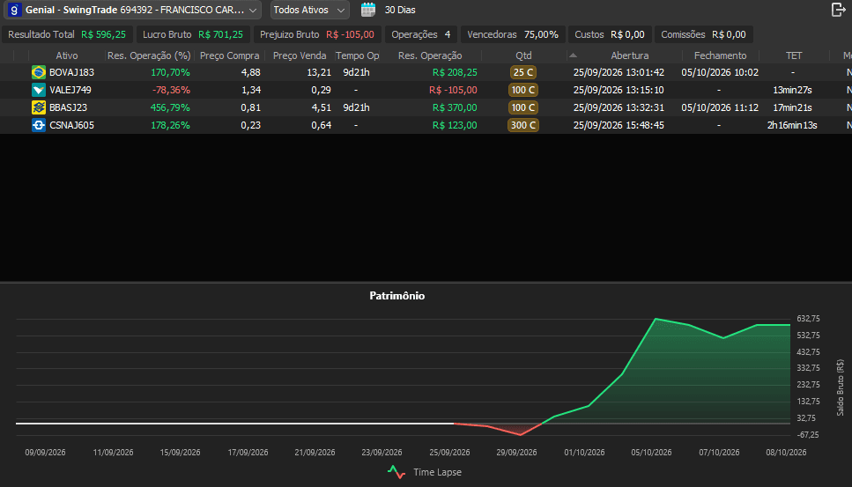Viewport: 852px width, 487px height.
Task: Sort by Res. Operação currency column header
Action: [x=430, y=55]
